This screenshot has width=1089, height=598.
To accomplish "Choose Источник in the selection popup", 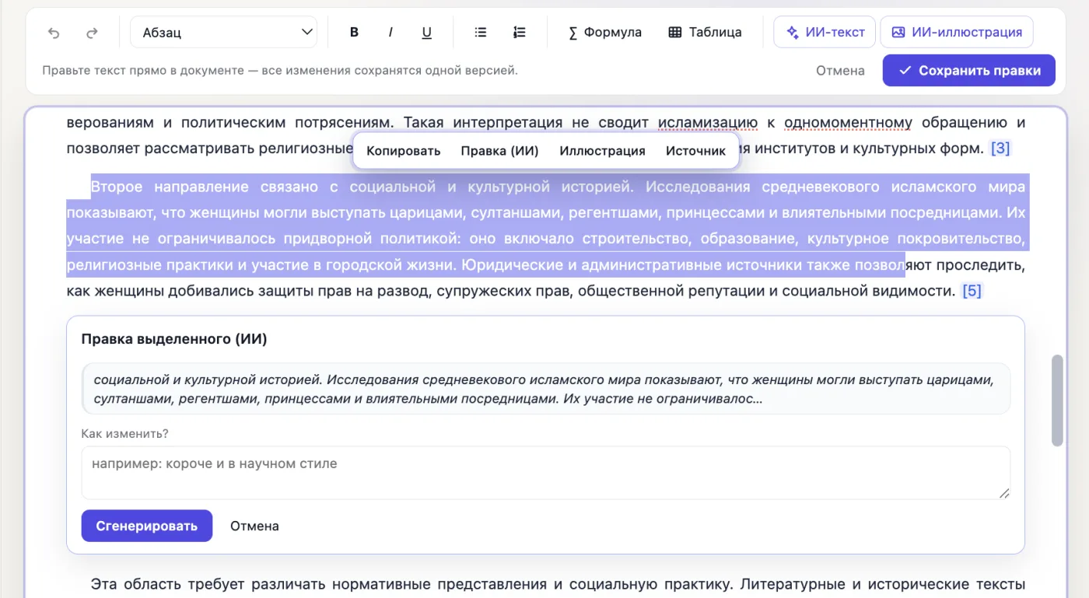I will pos(695,151).
